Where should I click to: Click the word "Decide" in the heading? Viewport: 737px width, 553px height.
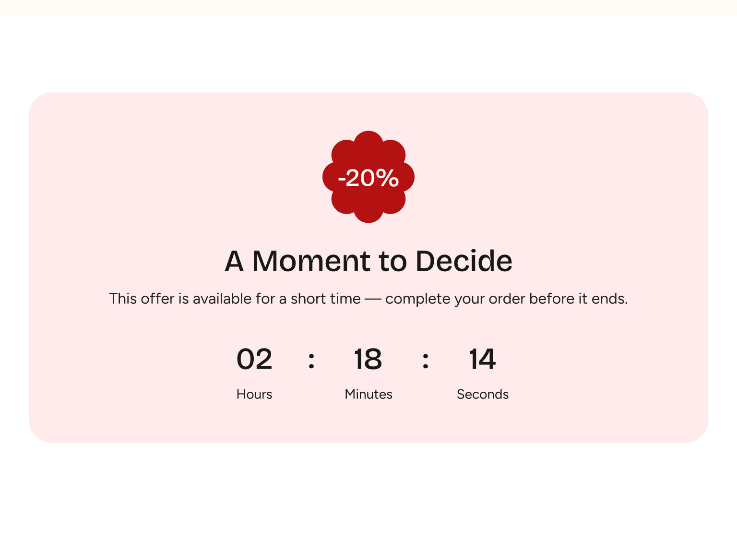[464, 261]
